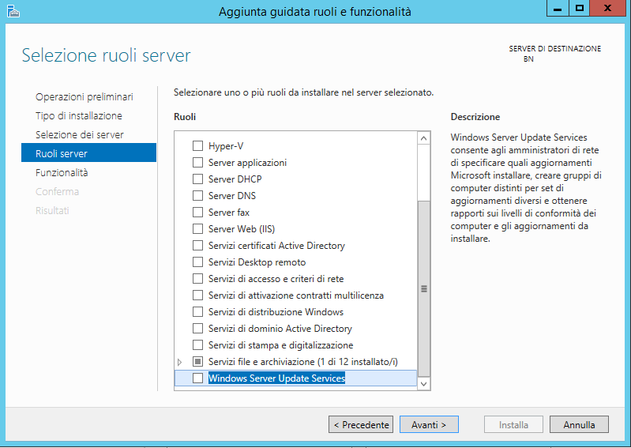This screenshot has height=448, width=631.
Task: Check Servizi di attivazione contratti multilicenza checkbox
Action: pos(197,295)
